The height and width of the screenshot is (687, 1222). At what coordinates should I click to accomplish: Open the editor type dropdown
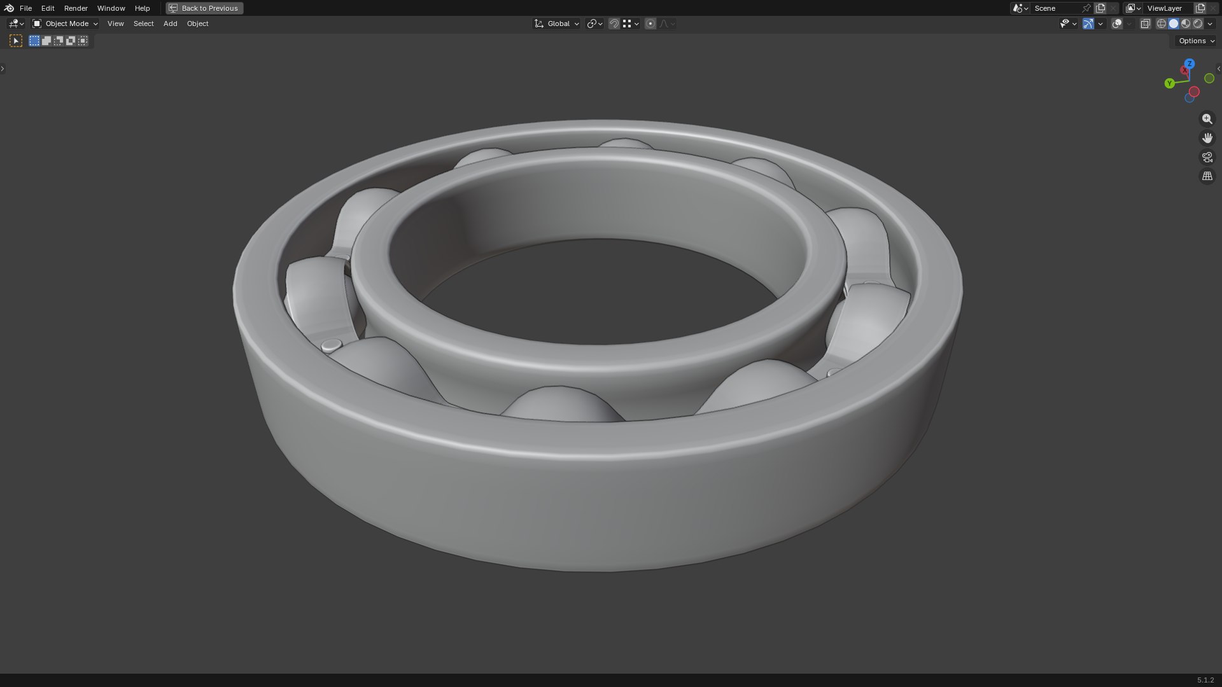tap(16, 24)
